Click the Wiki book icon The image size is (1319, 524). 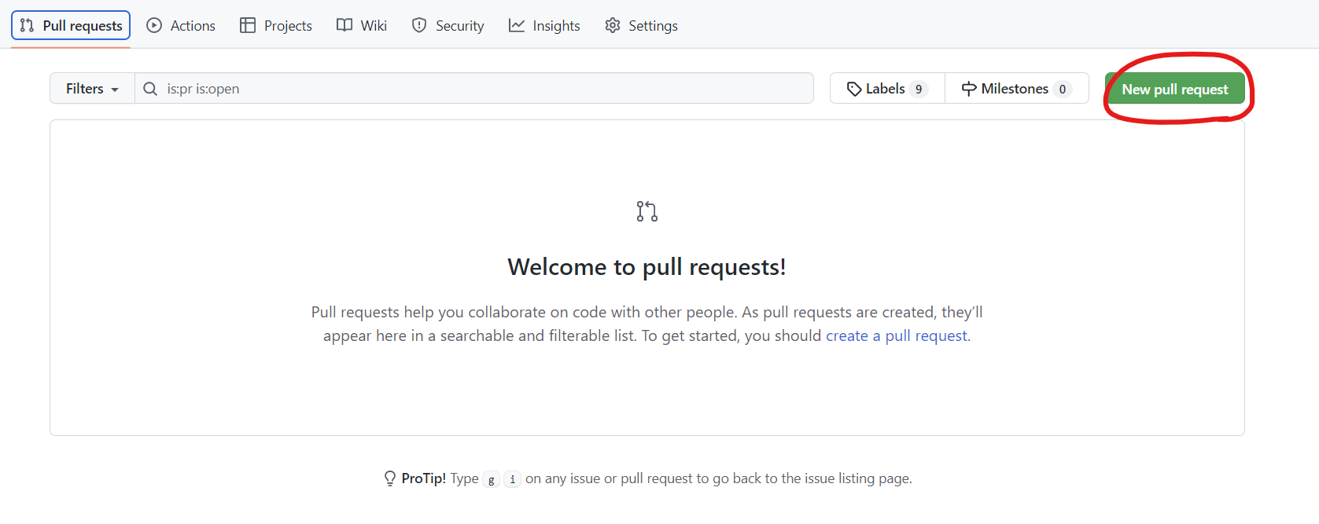344,25
